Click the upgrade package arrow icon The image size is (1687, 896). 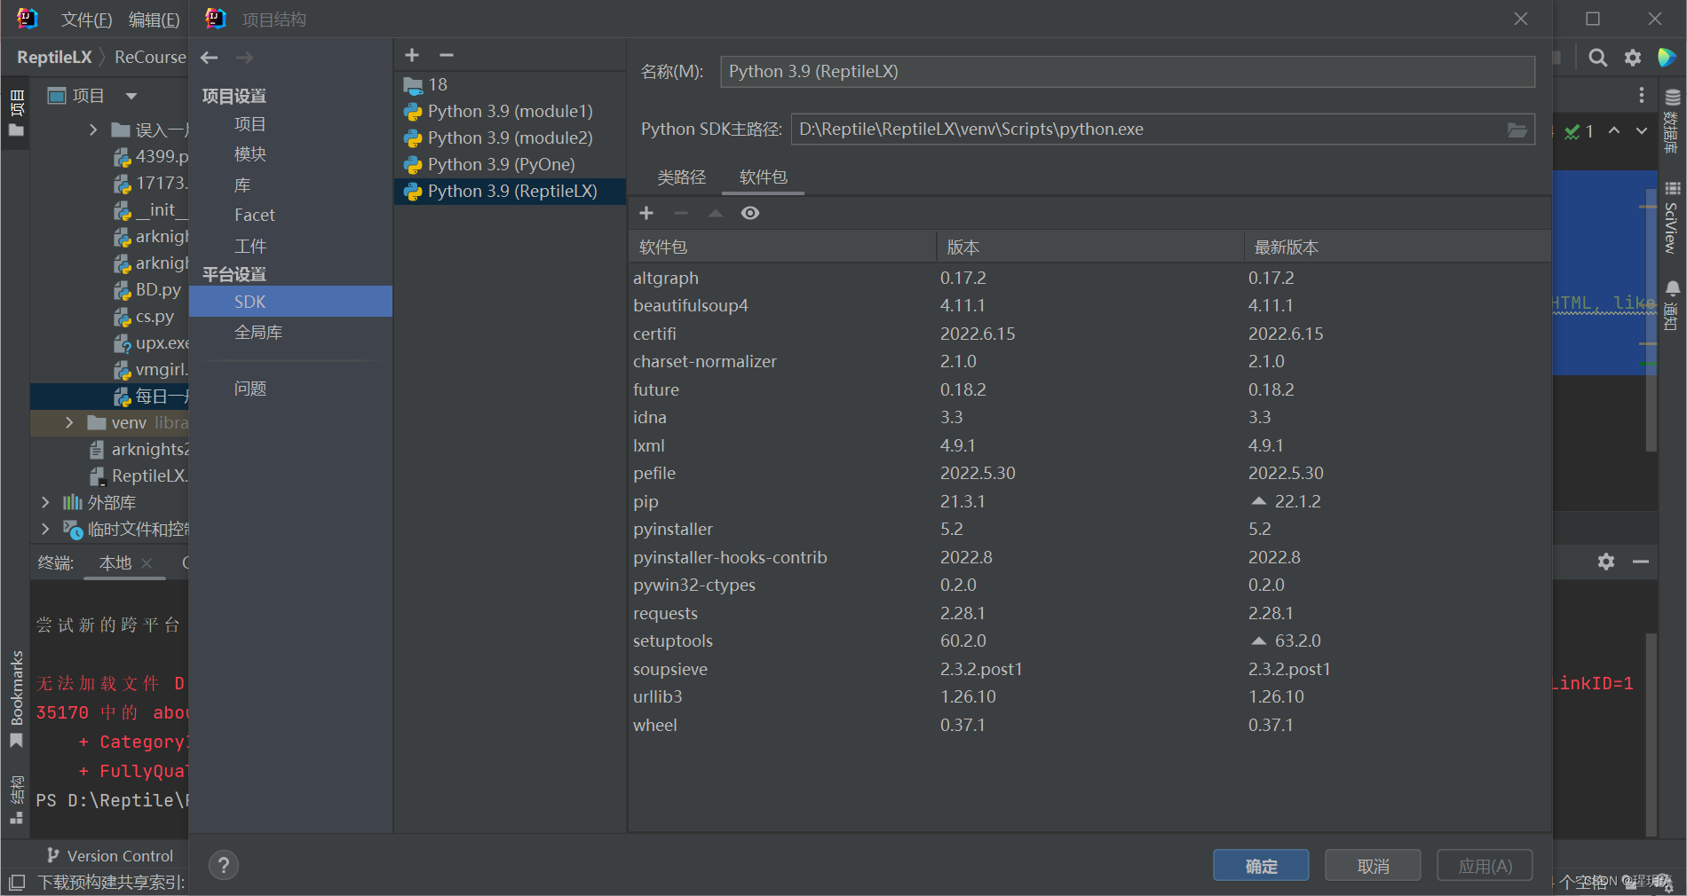click(716, 213)
